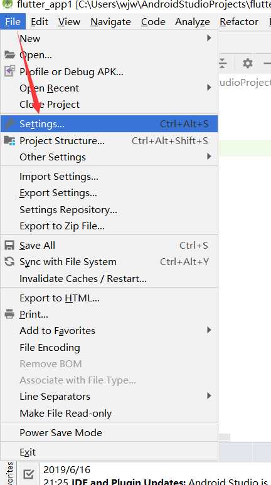271x485 pixels.
Task: Toggle the checkmark icon in event log
Action: (x=28, y=474)
